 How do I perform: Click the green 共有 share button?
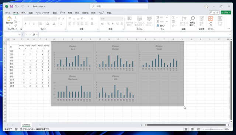click(226, 13)
